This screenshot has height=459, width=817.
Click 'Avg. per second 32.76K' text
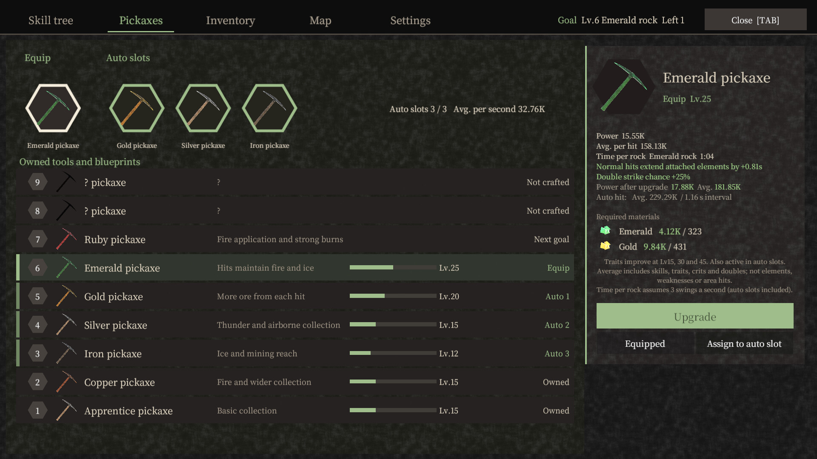pos(499,109)
